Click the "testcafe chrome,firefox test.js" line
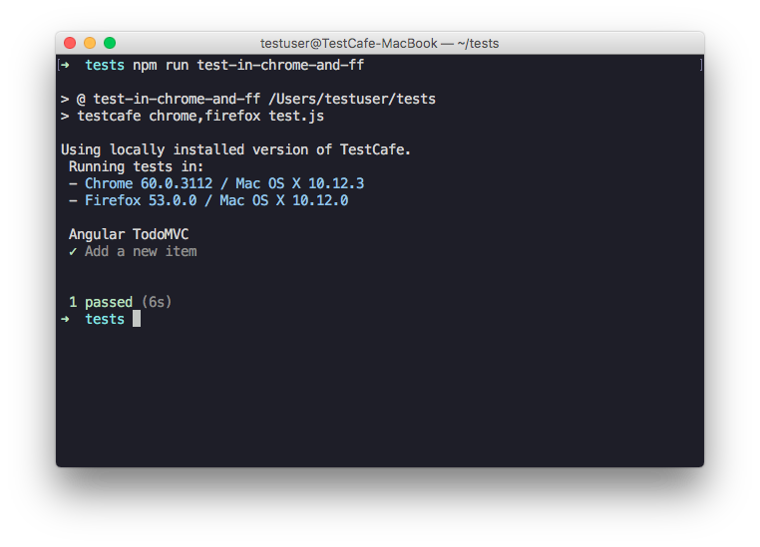Viewport: 760px width, 547px height. tap(199, 116)
